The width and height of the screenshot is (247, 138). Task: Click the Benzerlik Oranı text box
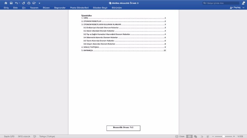pyautogui.click(x=123, y=128)
